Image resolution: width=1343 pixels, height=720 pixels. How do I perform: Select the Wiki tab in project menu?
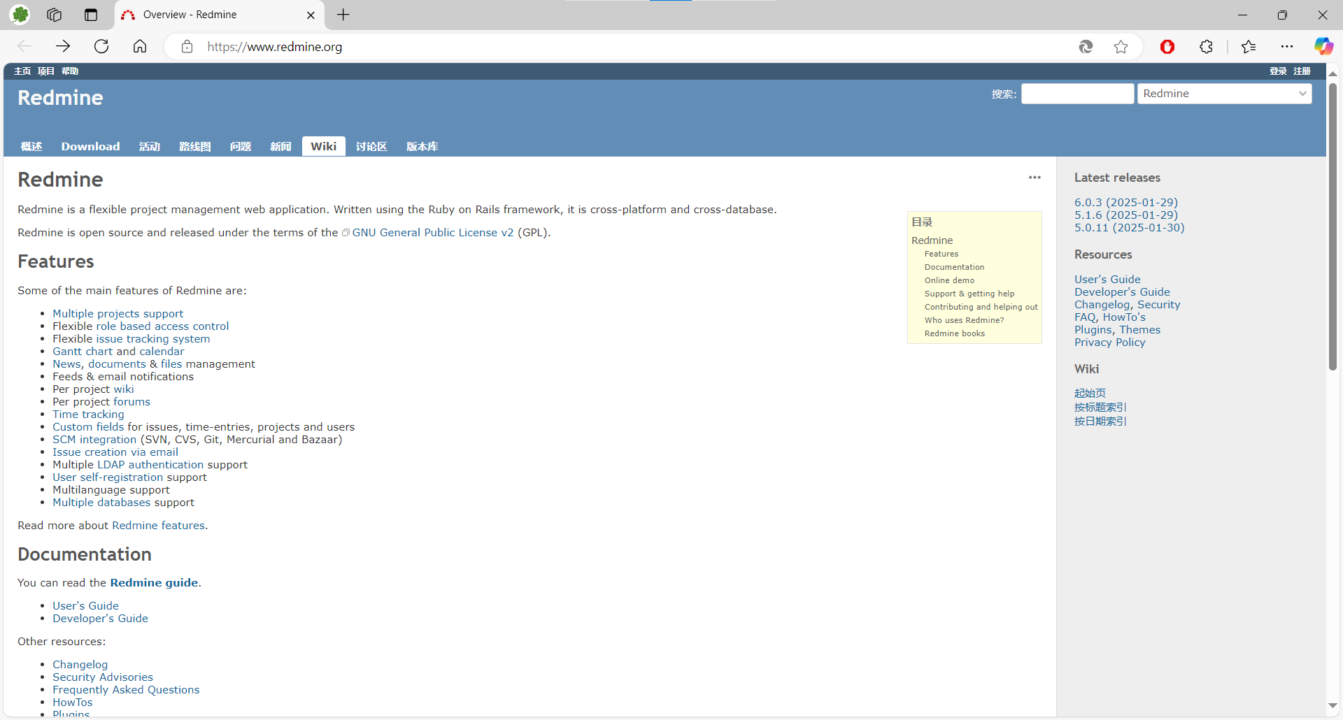323,146
